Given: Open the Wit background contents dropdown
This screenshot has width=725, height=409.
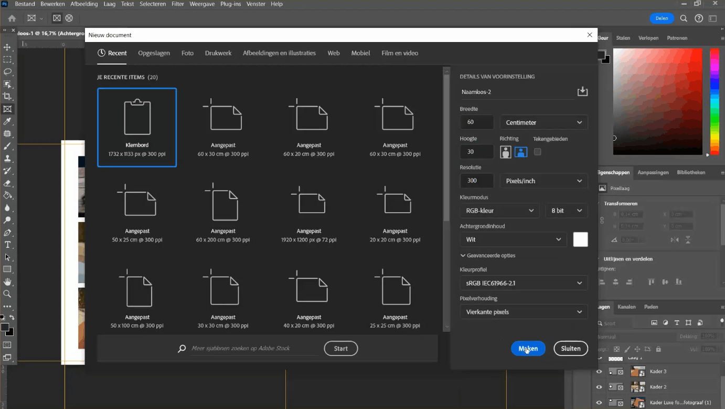Looking at the screenshot, I should (513, 239).
